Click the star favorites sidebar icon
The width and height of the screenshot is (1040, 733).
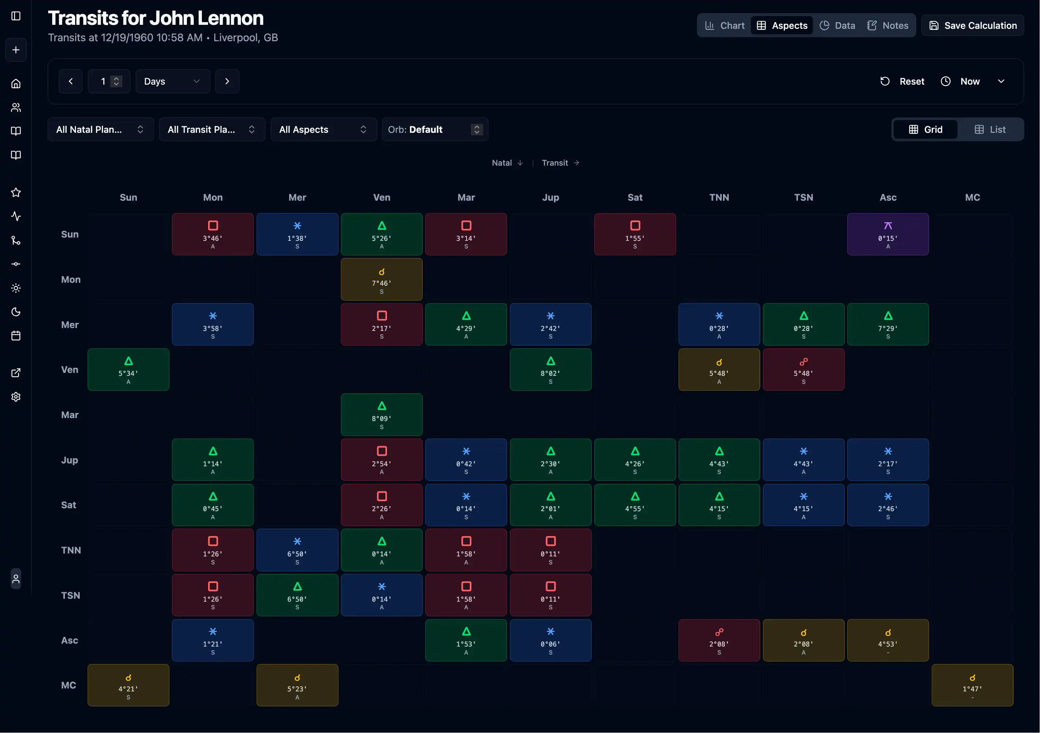coord(16,192)
